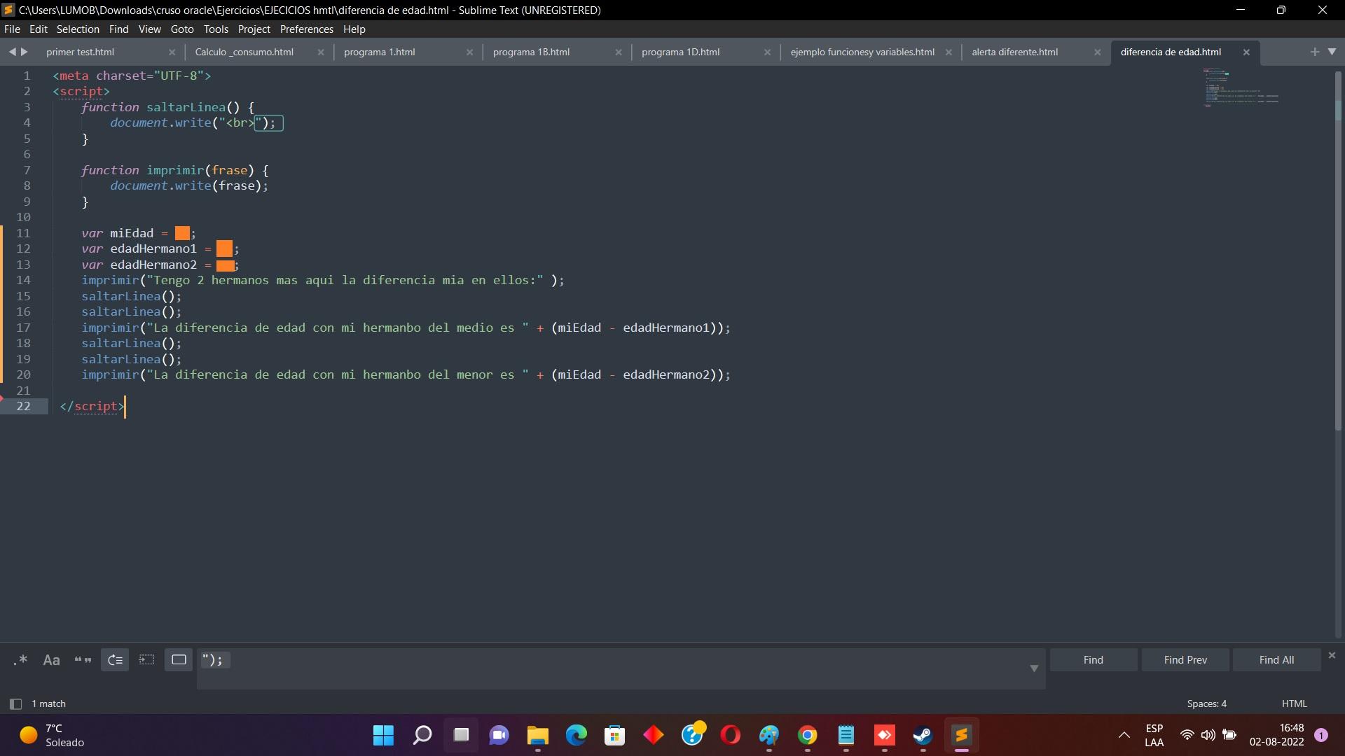The height and width of the screenshot is (756, 1345).
Task: Focus the find input field
Action: click(621, 668)
